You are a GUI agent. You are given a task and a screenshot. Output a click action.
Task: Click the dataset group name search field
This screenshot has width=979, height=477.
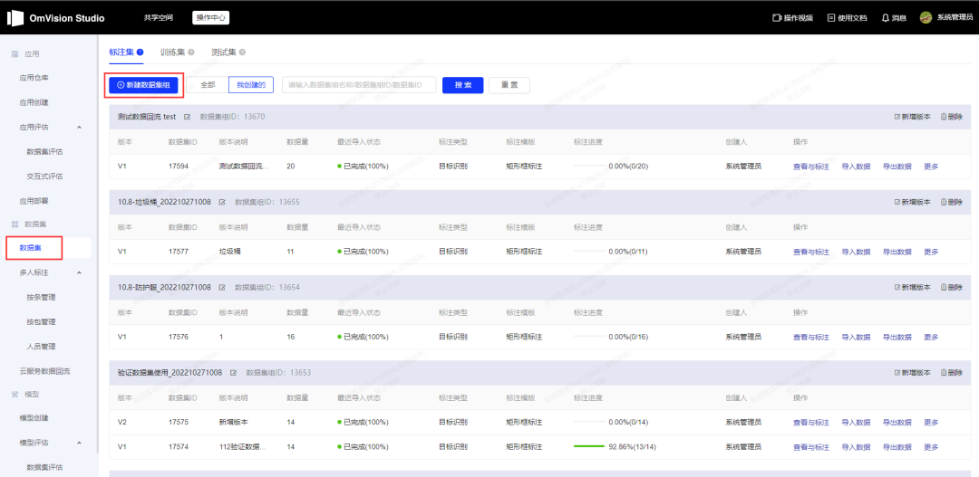(x=359, y=85)
